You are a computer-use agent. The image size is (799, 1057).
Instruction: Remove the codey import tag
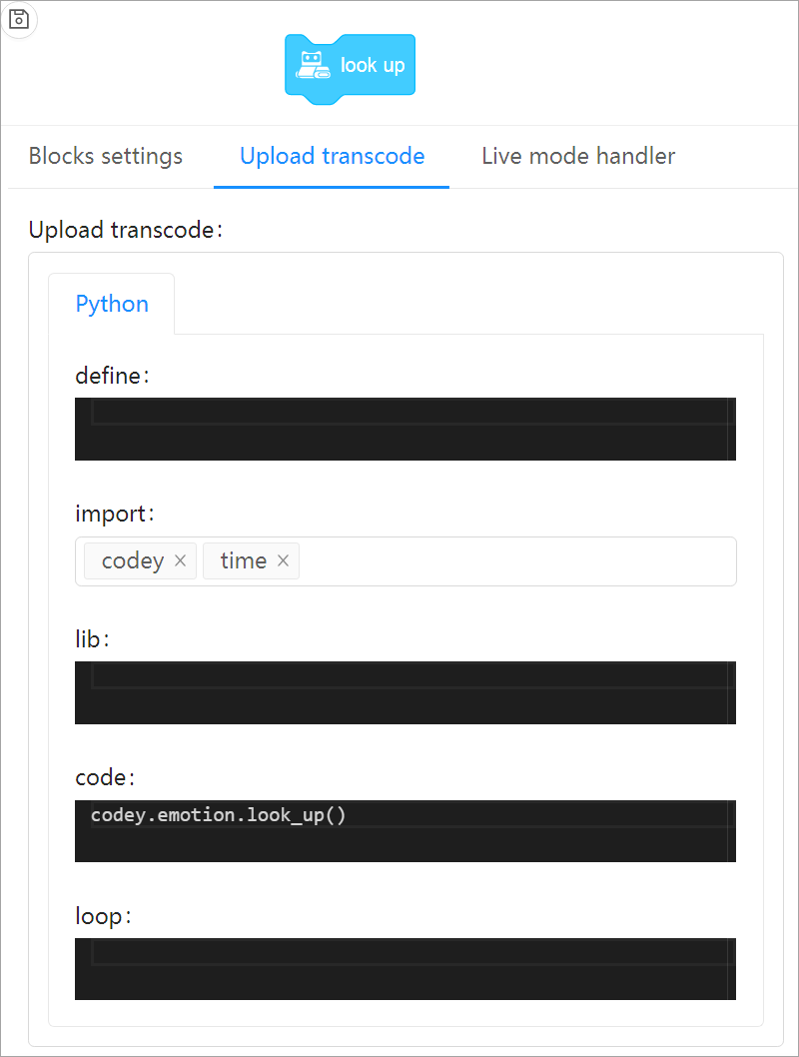[180, 560]
